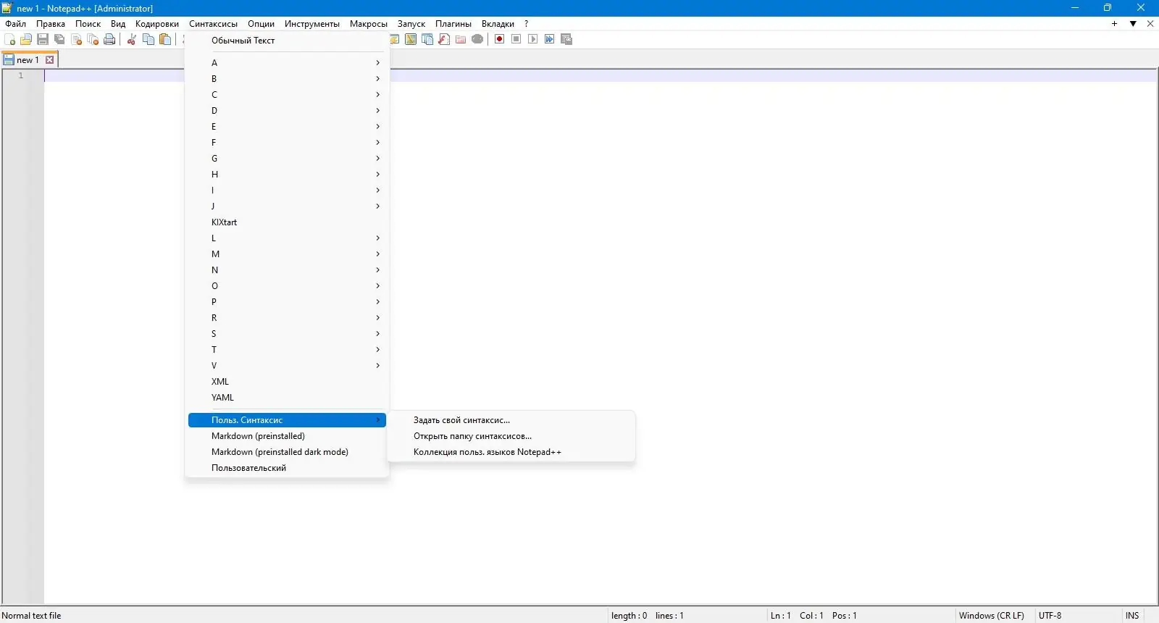Open the Правка menu
Image resolution: width=1159 pixels, height=623 pixels.
coord(51,24)
